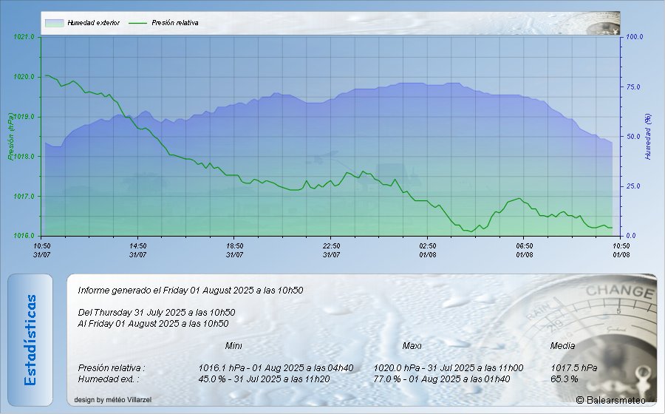
Task: Click the 'Media' column header
Action: pyautogui.click(x=562, y=346)
